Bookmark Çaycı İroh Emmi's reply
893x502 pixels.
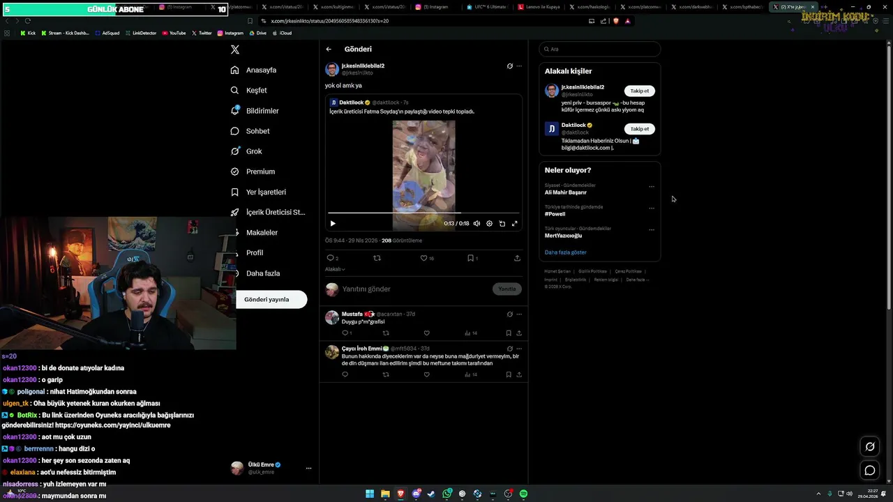509,374
